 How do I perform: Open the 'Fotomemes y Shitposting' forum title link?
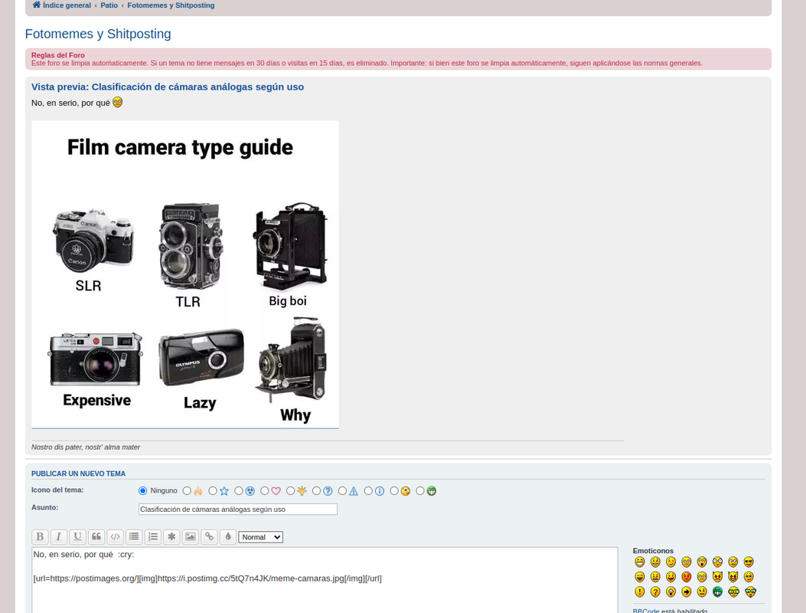coord(98,34)
